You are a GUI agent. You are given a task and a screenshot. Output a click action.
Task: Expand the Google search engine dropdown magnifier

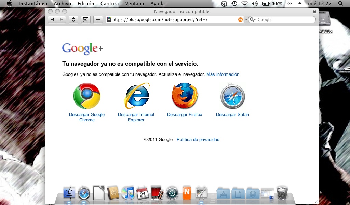pos(253,20)
